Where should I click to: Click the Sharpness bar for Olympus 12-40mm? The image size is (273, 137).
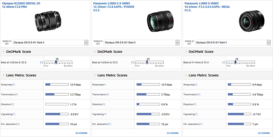[x=57, y=85]
